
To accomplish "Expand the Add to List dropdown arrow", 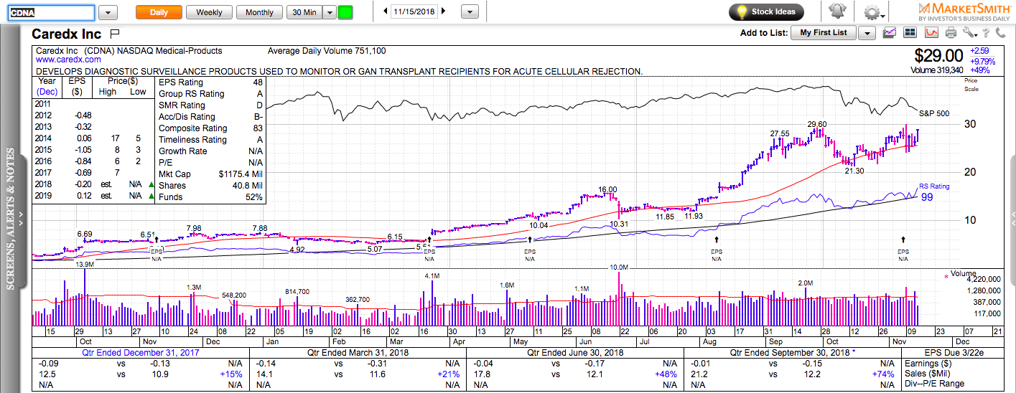I will click(x=867, y=33).
